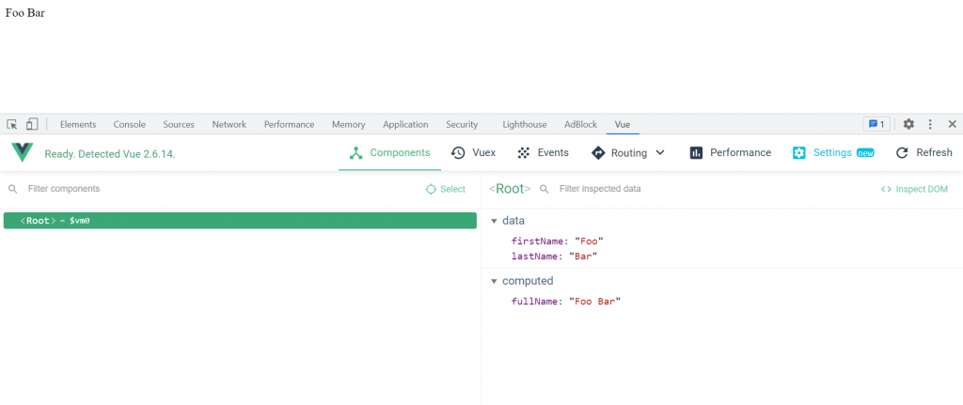The height and width of the screenshot is (405, 963).
Task: Click the new badge next to Settings
Action: click(865, 153)
